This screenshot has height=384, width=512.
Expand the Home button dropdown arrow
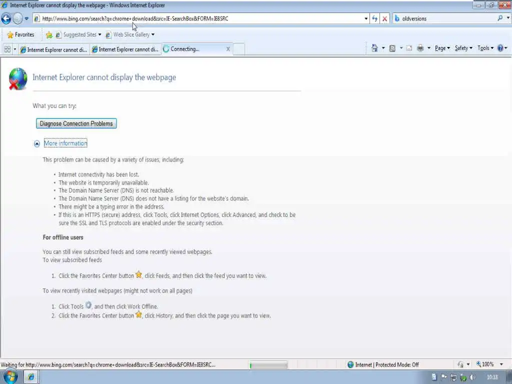click(383, 48)
